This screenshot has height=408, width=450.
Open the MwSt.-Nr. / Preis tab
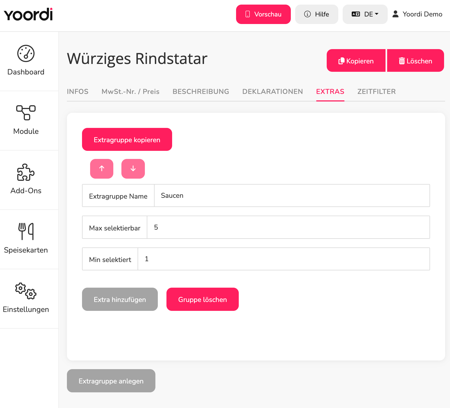(x=131, y=91)
